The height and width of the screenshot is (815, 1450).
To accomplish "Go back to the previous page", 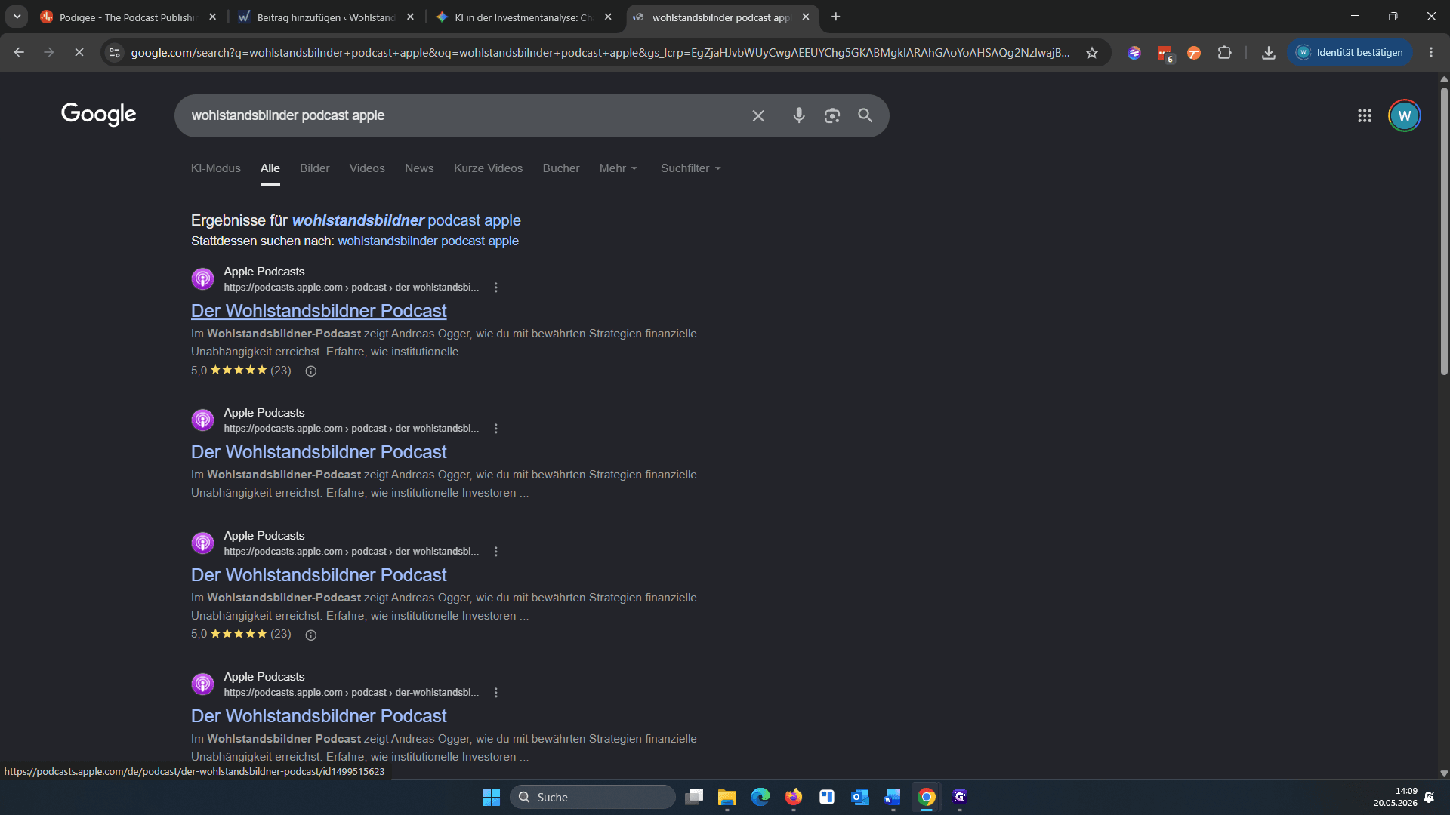I will (x=20, y=52).
